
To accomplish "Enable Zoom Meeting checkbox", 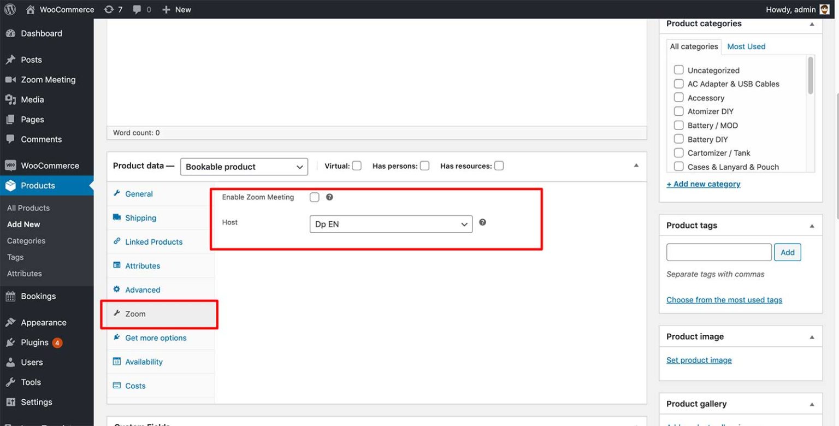I will pyautogui.click(x=314, y=197).
